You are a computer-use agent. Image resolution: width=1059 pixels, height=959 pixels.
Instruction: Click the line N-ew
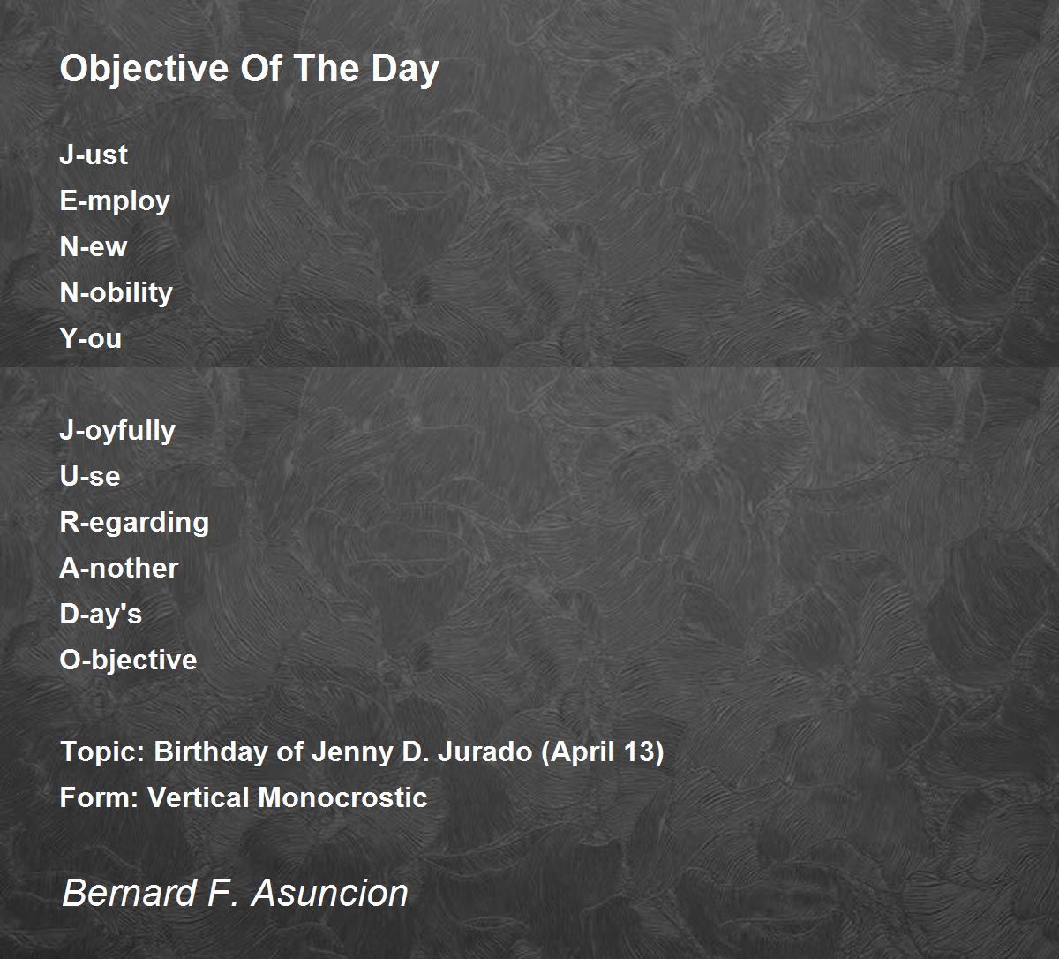click(x=94, y=246)
